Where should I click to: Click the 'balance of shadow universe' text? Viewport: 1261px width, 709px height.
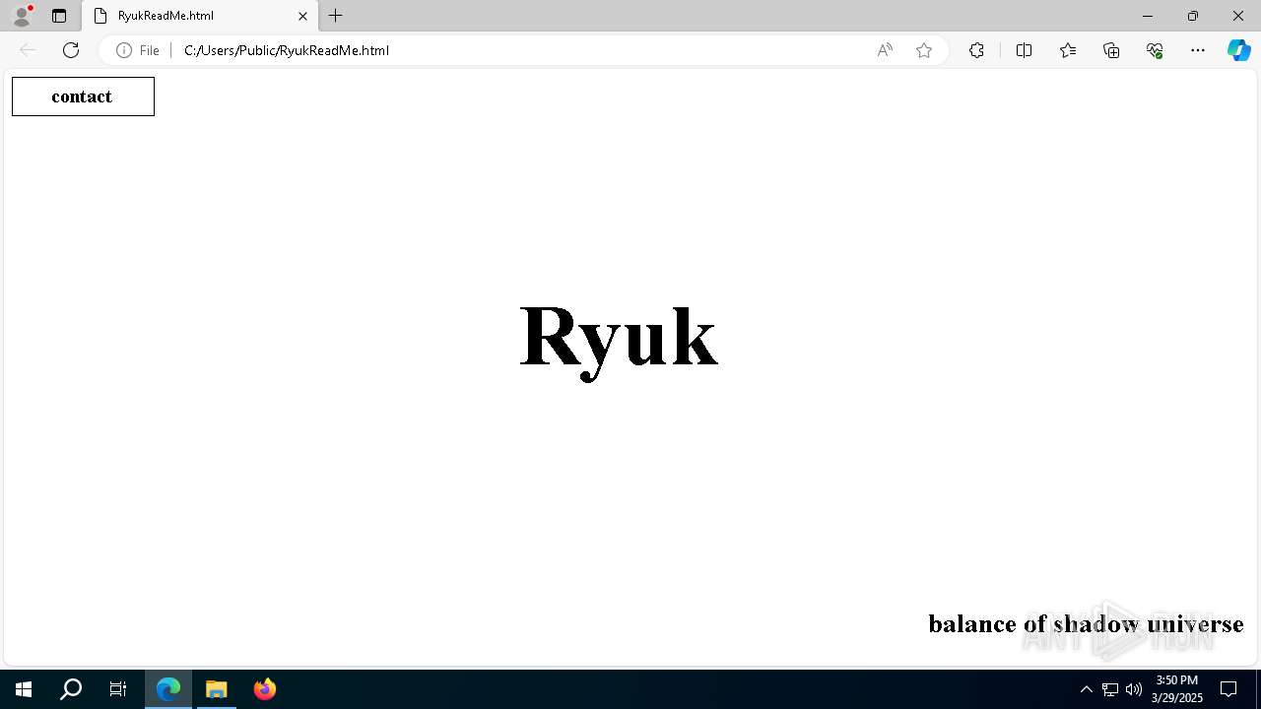(x=1086, y=624)
